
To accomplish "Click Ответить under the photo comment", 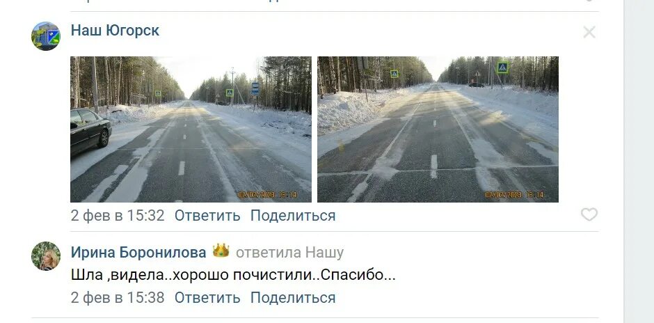I will coord(207,216).
